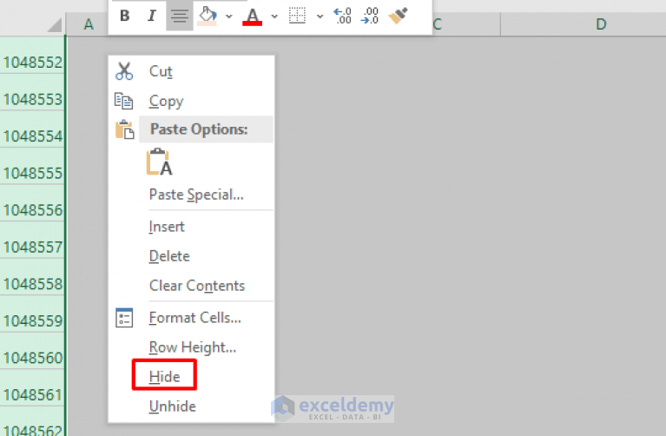Open Format Cells dialog entry

click(191, 317)
